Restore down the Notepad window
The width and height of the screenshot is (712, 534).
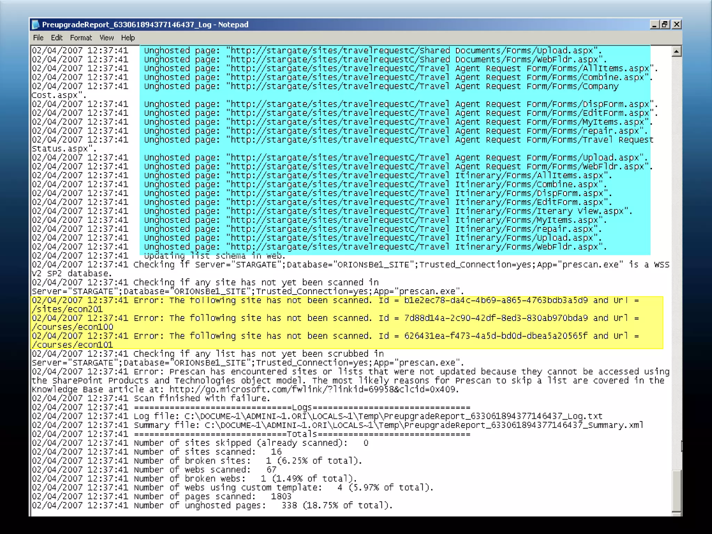[665, 25]
